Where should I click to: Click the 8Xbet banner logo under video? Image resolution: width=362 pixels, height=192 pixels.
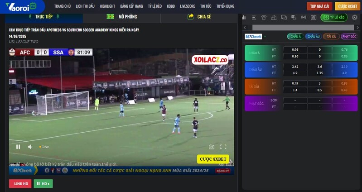pyautogui.click(x=23, y=171)
